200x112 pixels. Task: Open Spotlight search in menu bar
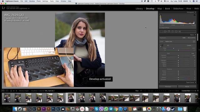click(190, 1)
